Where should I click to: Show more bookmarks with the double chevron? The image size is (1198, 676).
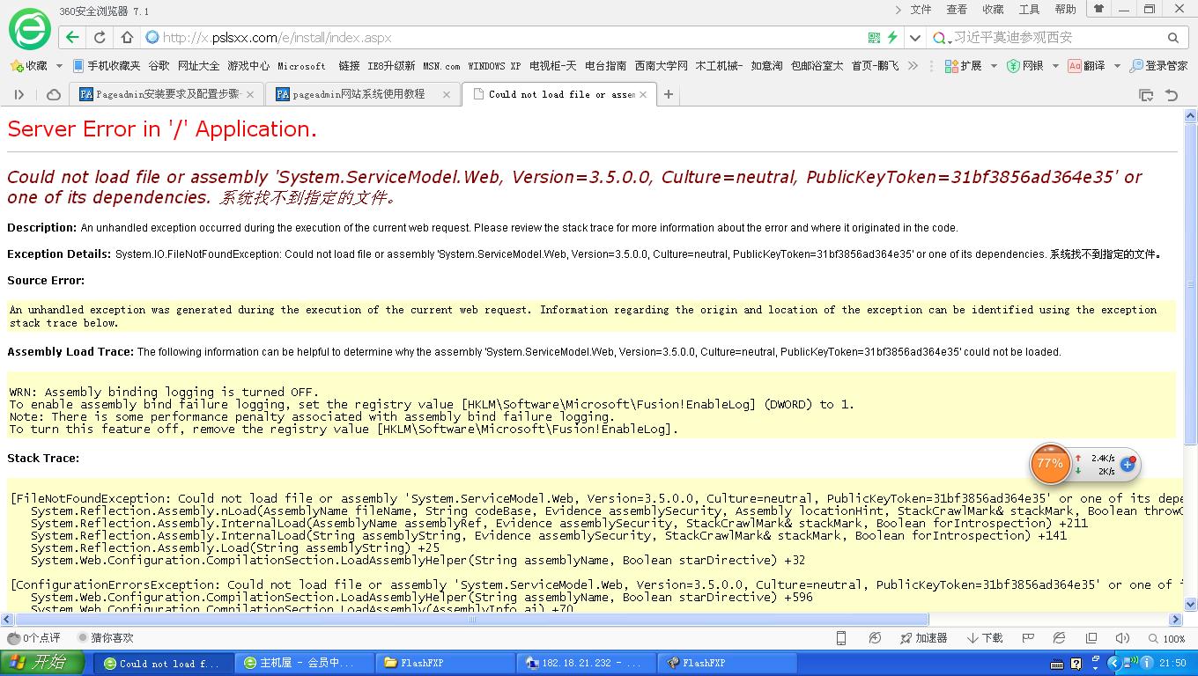(x=913, y=66)
